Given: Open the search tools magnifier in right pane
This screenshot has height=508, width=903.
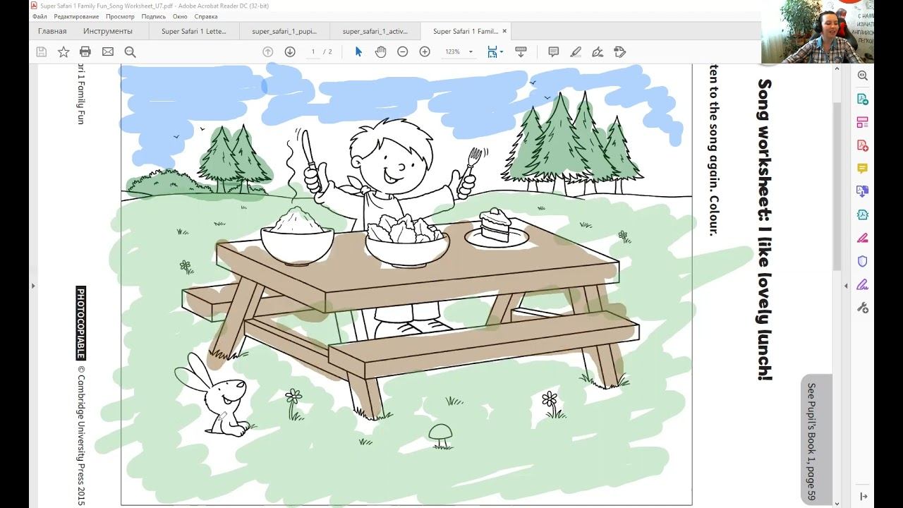Looking at the screenshot, I should tap(862, 75).
